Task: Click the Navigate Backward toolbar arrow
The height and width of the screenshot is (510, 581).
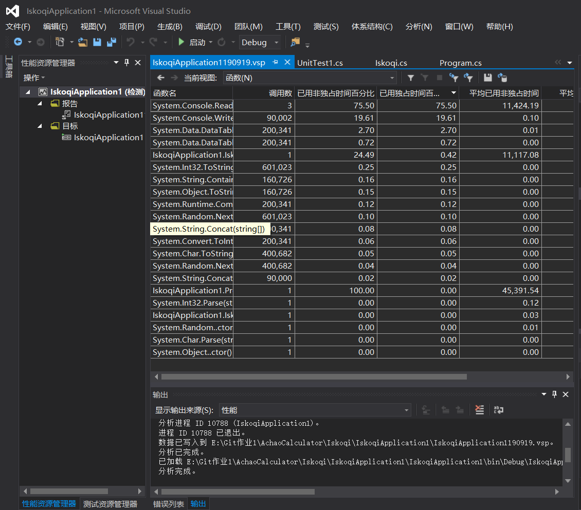Action: pyautogui.click(x=18, y=42)
